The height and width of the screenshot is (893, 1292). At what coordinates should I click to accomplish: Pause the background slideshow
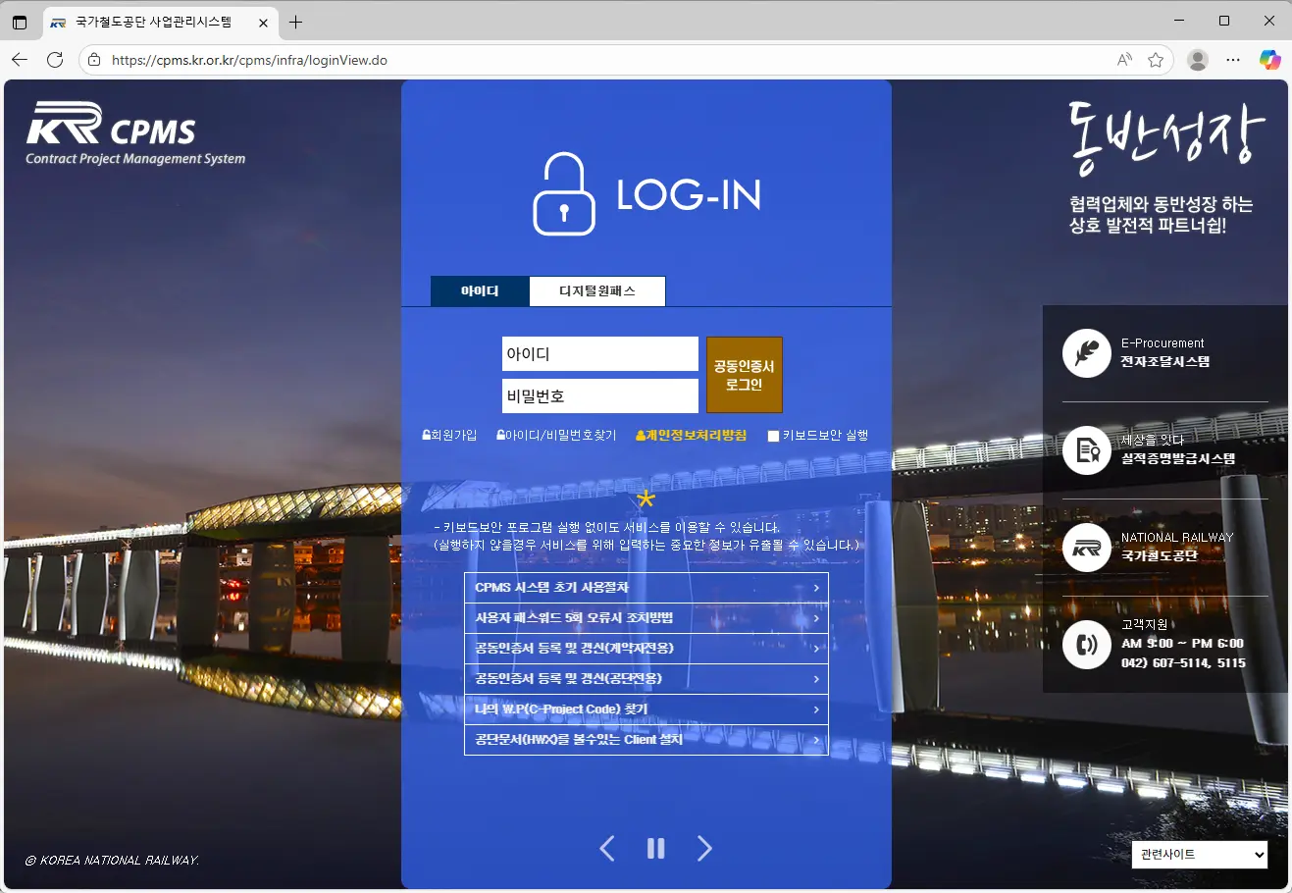pyautogui.click(x=655, y=849)
